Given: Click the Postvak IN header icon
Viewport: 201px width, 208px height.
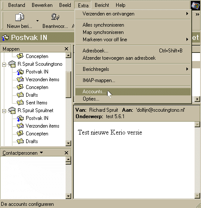Looking at the screenshot, I should [5, 38].
